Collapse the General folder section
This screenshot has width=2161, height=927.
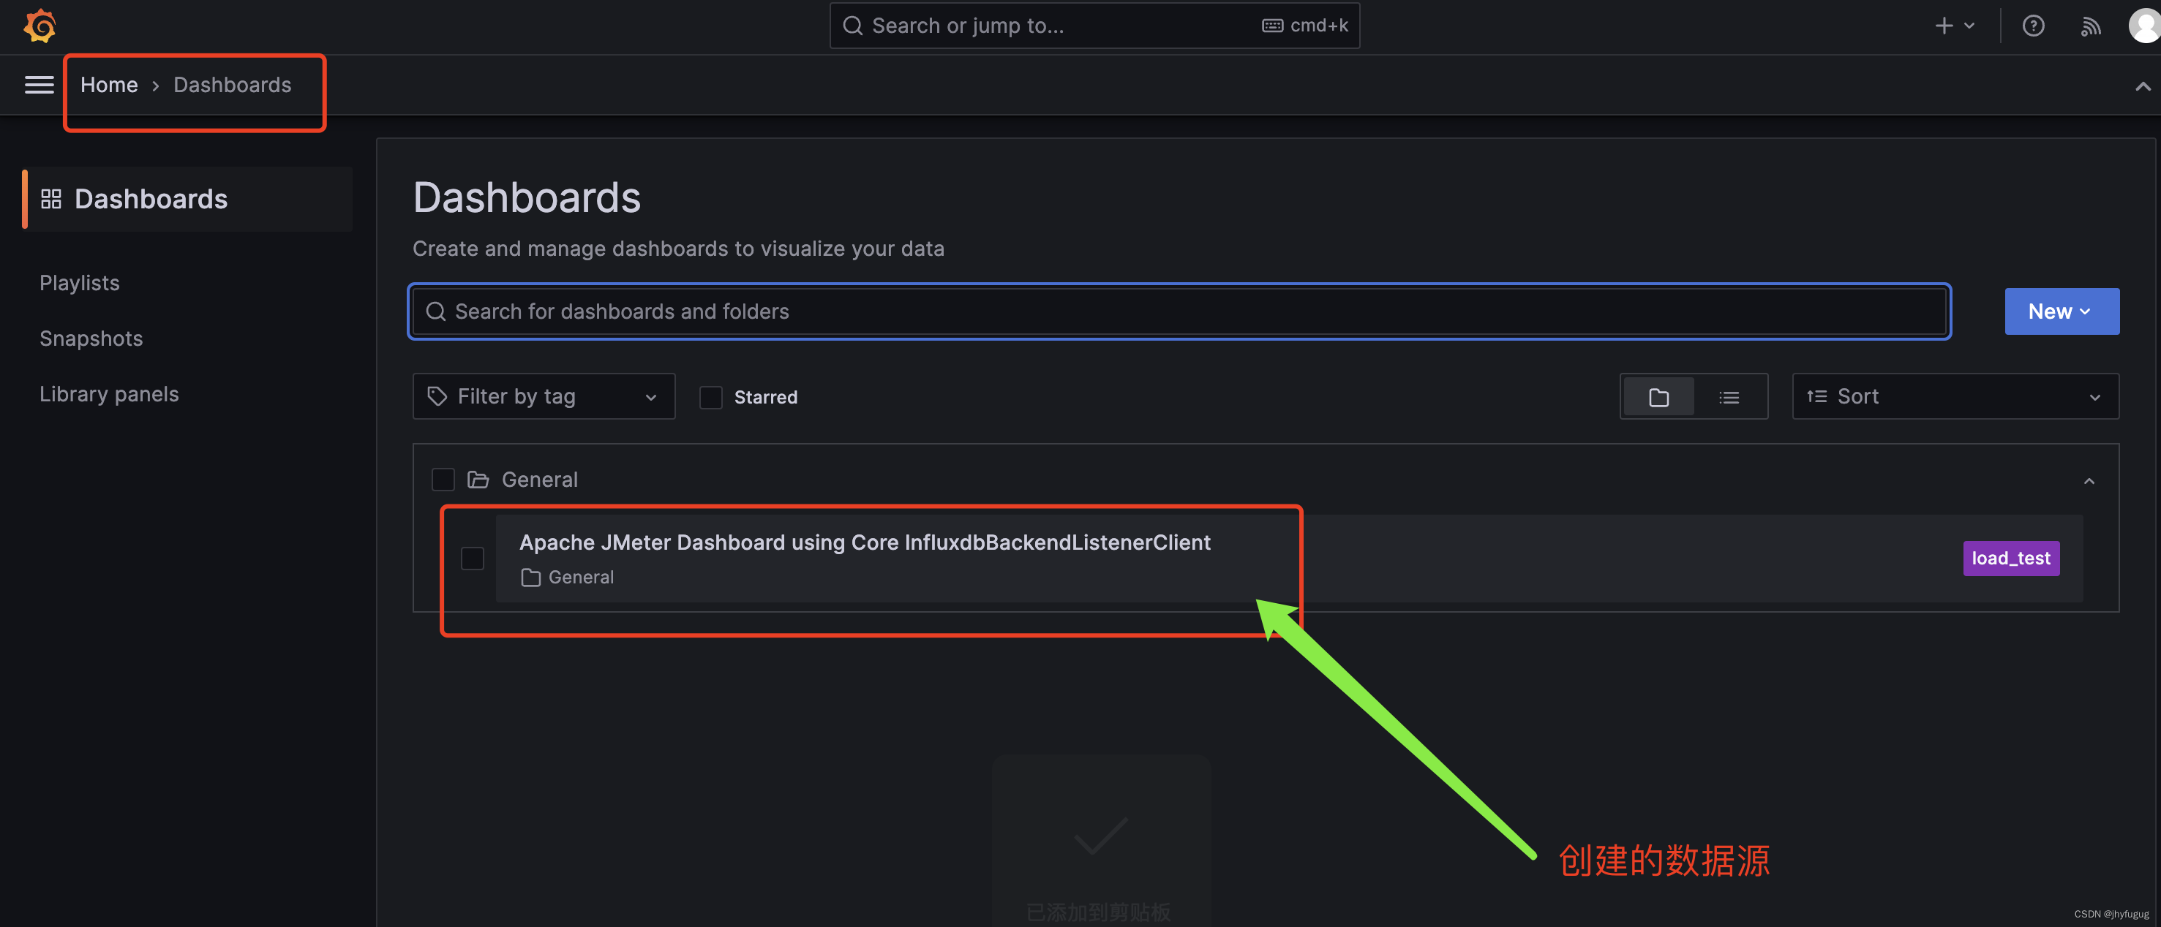click(2090, 480)
